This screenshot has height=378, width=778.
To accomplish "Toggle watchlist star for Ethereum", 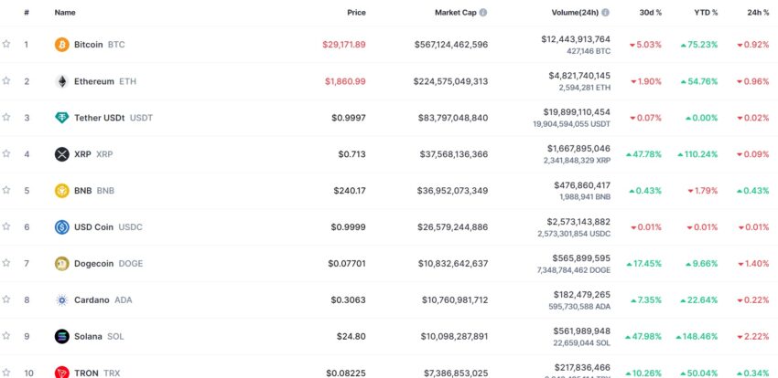I will coord(6,80).
